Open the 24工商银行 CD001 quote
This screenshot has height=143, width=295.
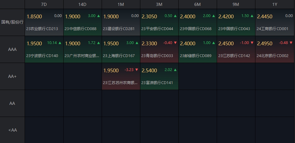click(x=275, y=22)
